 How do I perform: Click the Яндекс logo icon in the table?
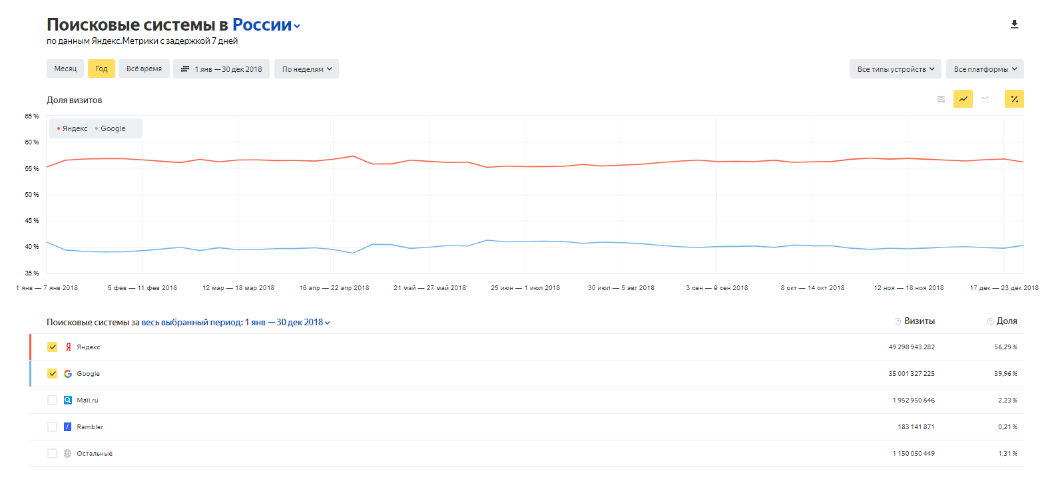pyautogui.click(x=68, y=347)
